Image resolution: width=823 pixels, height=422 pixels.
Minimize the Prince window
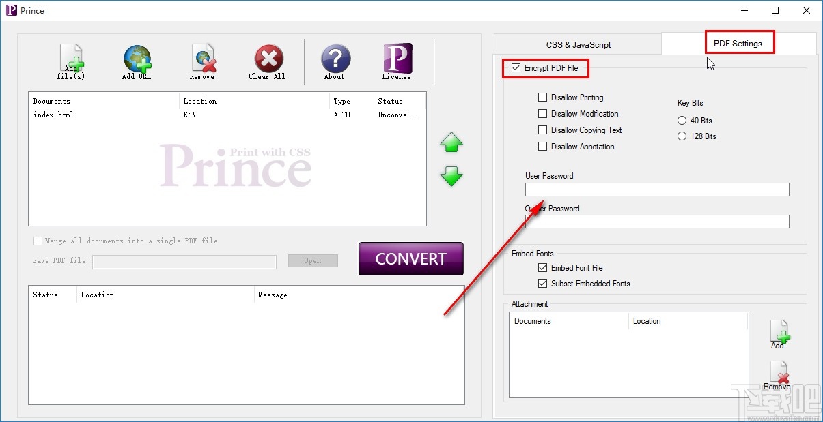click(x=744, y=10)
